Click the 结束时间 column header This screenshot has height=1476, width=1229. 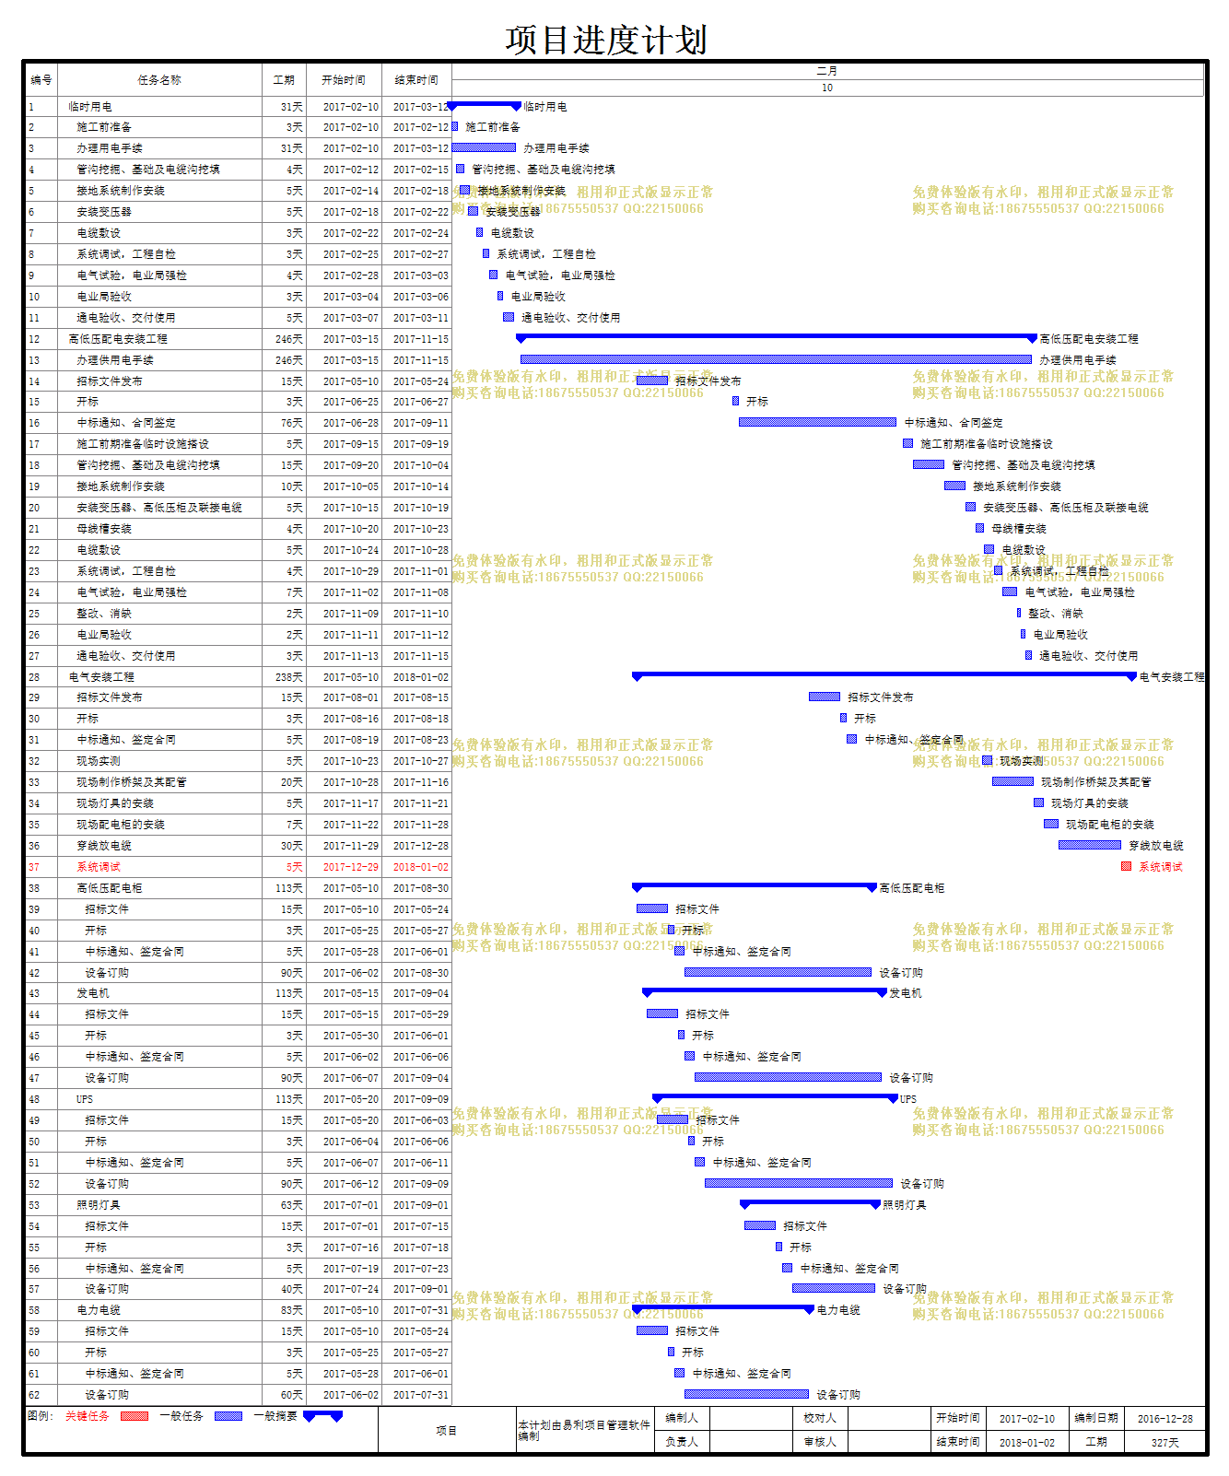(416, 80)
